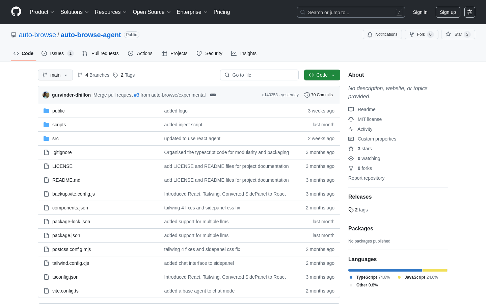Viewport: 486px width, 304px height.
Task: Open the package-lock.json file
Action: (71, 222)
